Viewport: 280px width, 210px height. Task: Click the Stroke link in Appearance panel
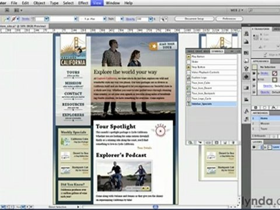264,73
